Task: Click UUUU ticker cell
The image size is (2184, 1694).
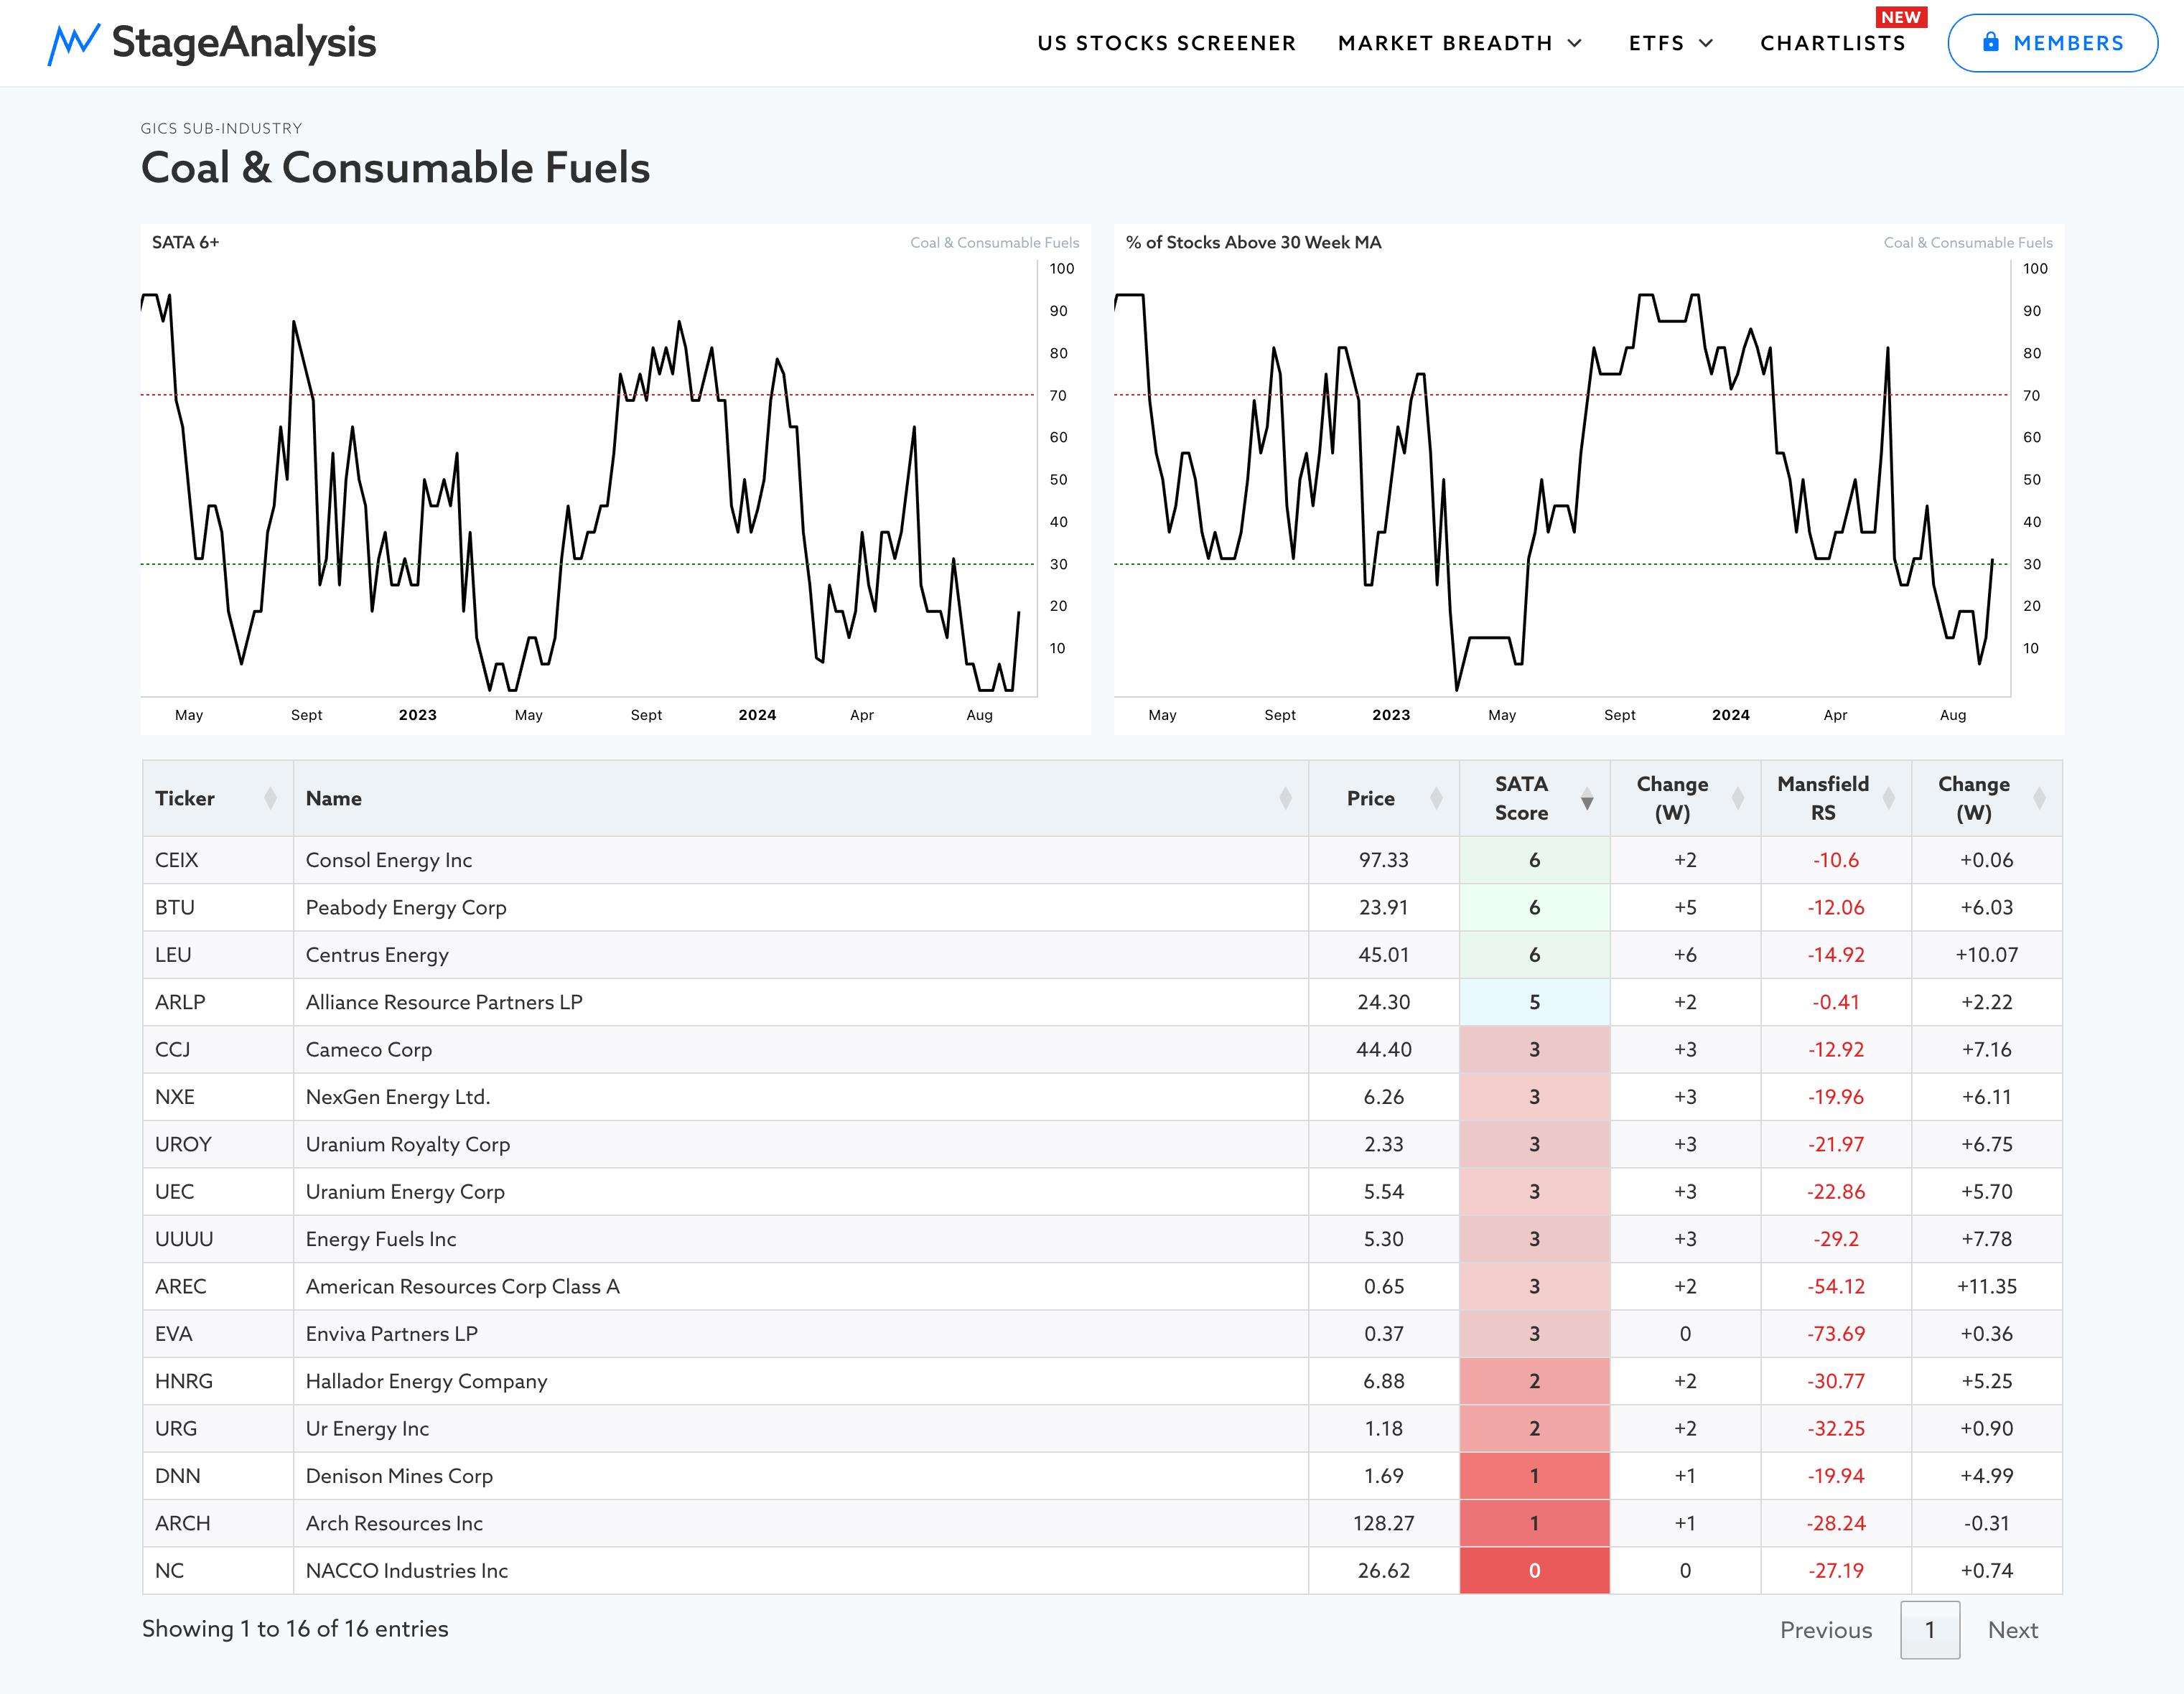Action: (218, 1239)
